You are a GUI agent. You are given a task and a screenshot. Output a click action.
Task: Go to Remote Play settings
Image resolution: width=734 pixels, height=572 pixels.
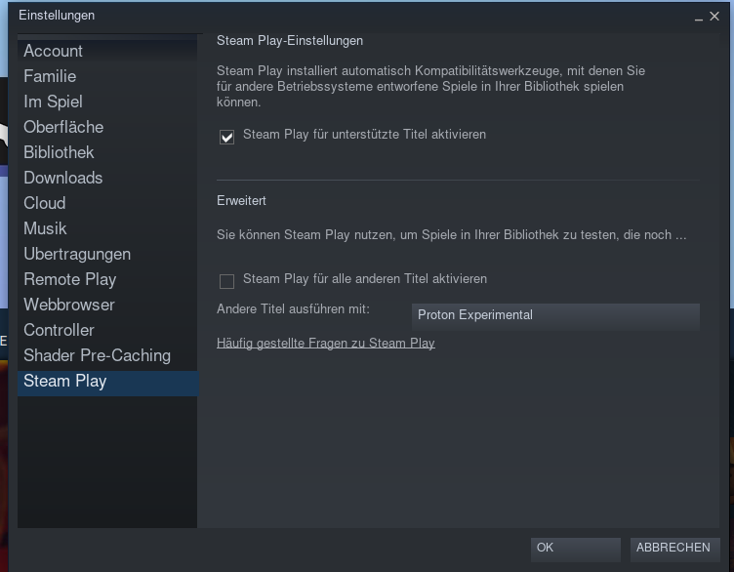point(70,279)
